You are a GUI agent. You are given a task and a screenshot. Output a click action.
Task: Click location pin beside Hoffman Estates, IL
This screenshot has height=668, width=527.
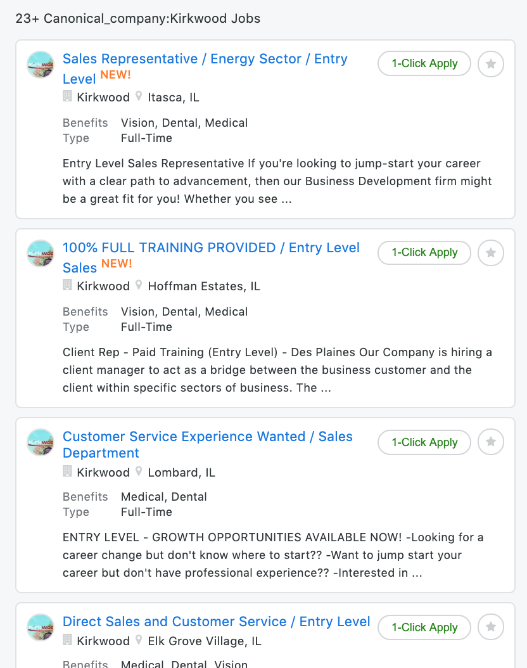pos(138,285)
